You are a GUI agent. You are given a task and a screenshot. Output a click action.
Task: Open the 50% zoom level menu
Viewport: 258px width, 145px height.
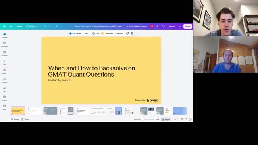coord(158,120)
